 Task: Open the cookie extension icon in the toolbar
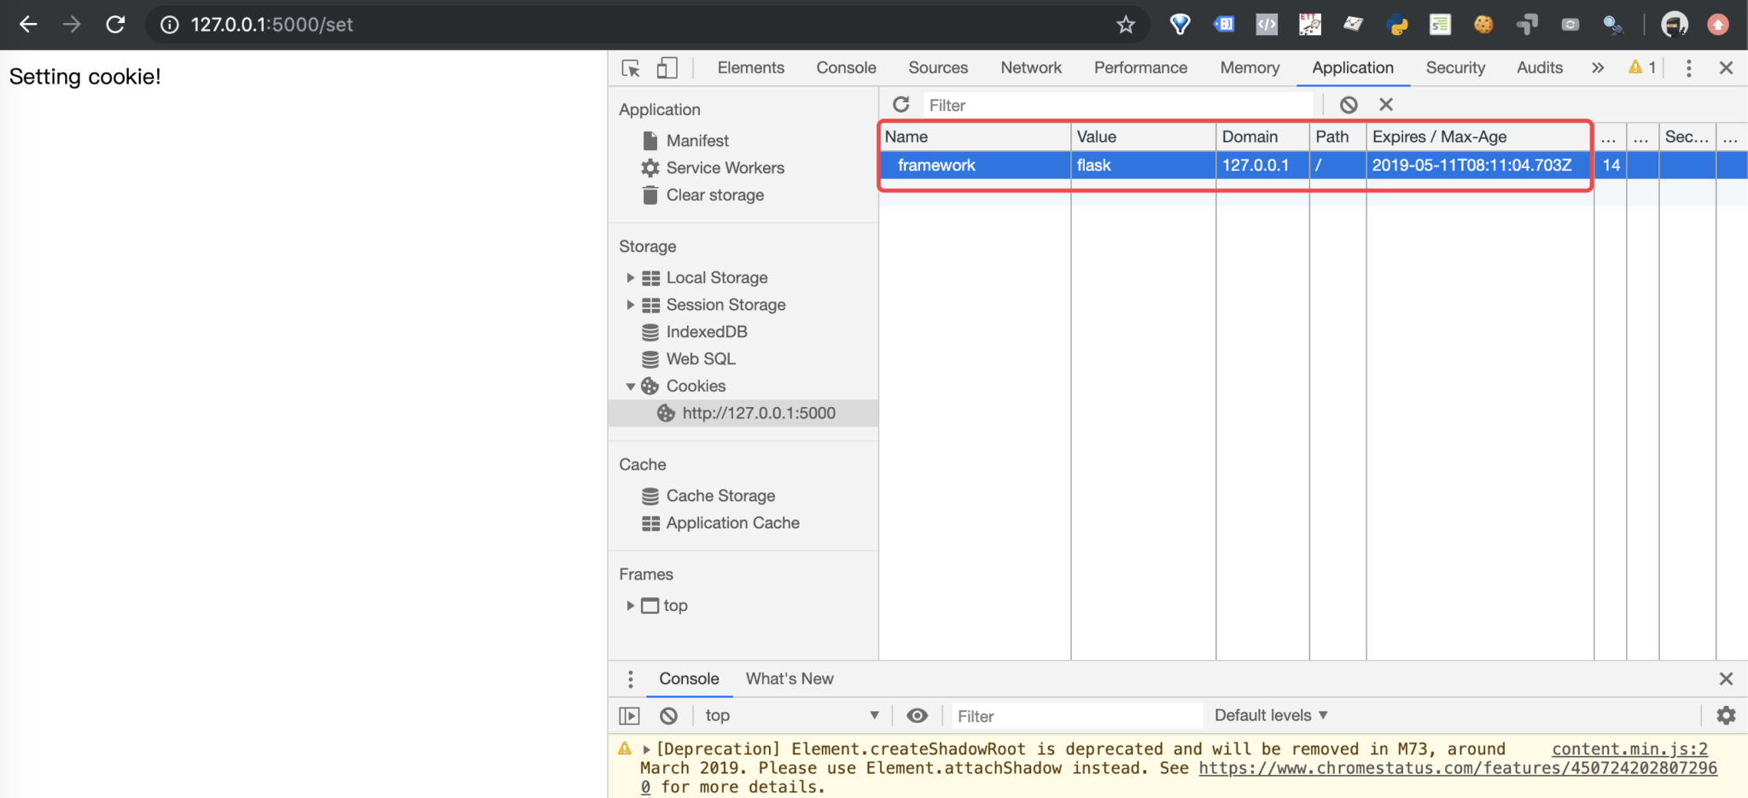point(1483,25)
